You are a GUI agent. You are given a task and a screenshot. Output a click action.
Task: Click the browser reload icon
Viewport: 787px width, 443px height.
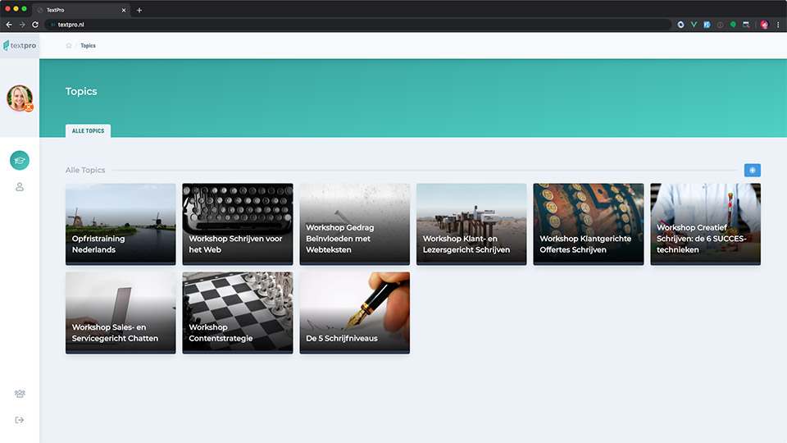point(35,25)
